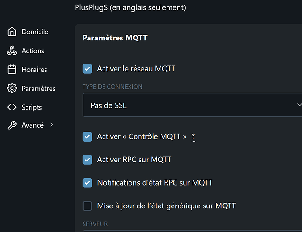Uncheck Notifications d'état RPC sur MQTT
The image size is (302, 232).
(87, 183)
